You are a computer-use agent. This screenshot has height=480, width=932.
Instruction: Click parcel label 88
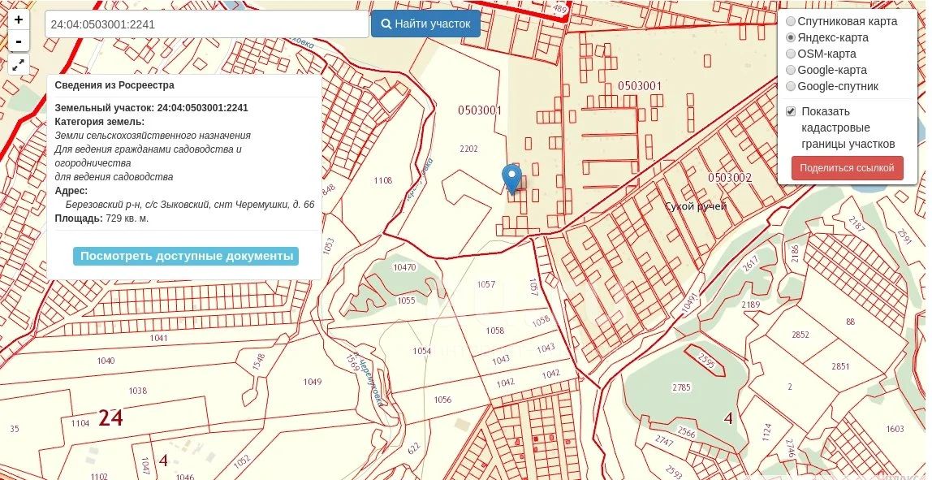point(850,322)
